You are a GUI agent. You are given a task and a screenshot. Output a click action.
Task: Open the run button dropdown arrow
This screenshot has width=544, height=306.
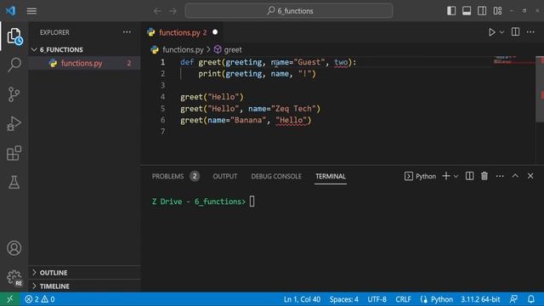click(x=501, y=32)
